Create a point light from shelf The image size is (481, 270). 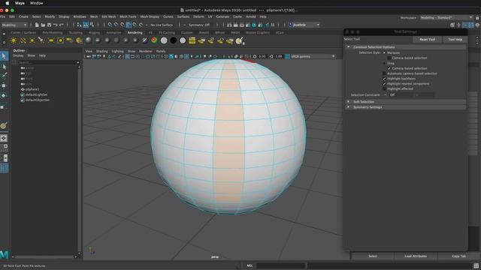tap(32, 40)
